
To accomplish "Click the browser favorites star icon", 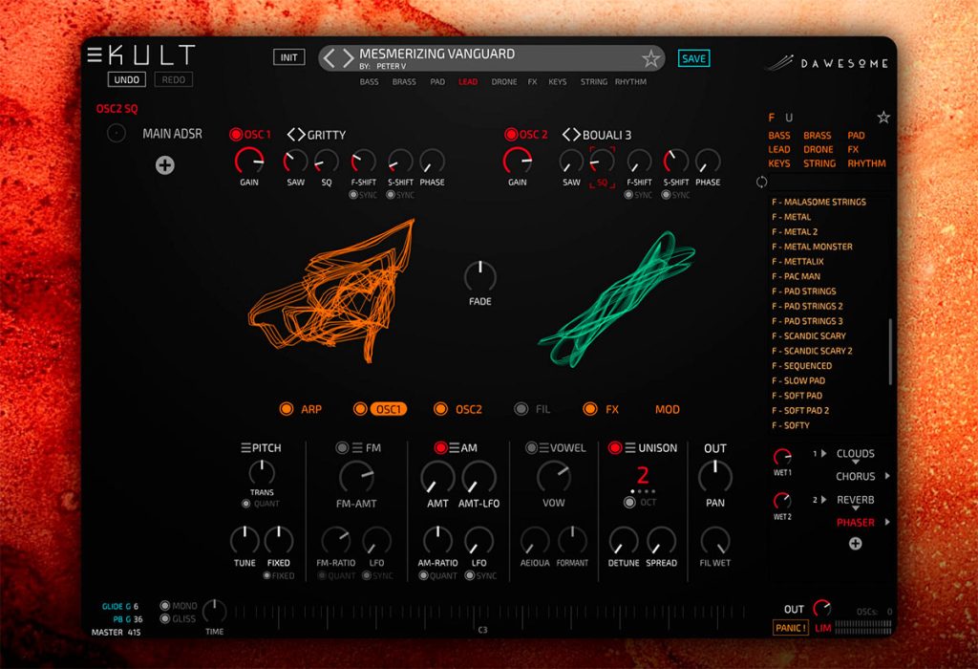I will 883,117.
